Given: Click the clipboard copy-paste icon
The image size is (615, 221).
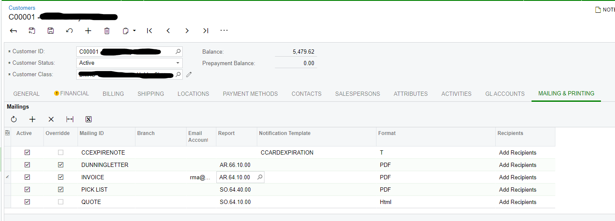Looking at the screenshot, I should click(126, 31).
